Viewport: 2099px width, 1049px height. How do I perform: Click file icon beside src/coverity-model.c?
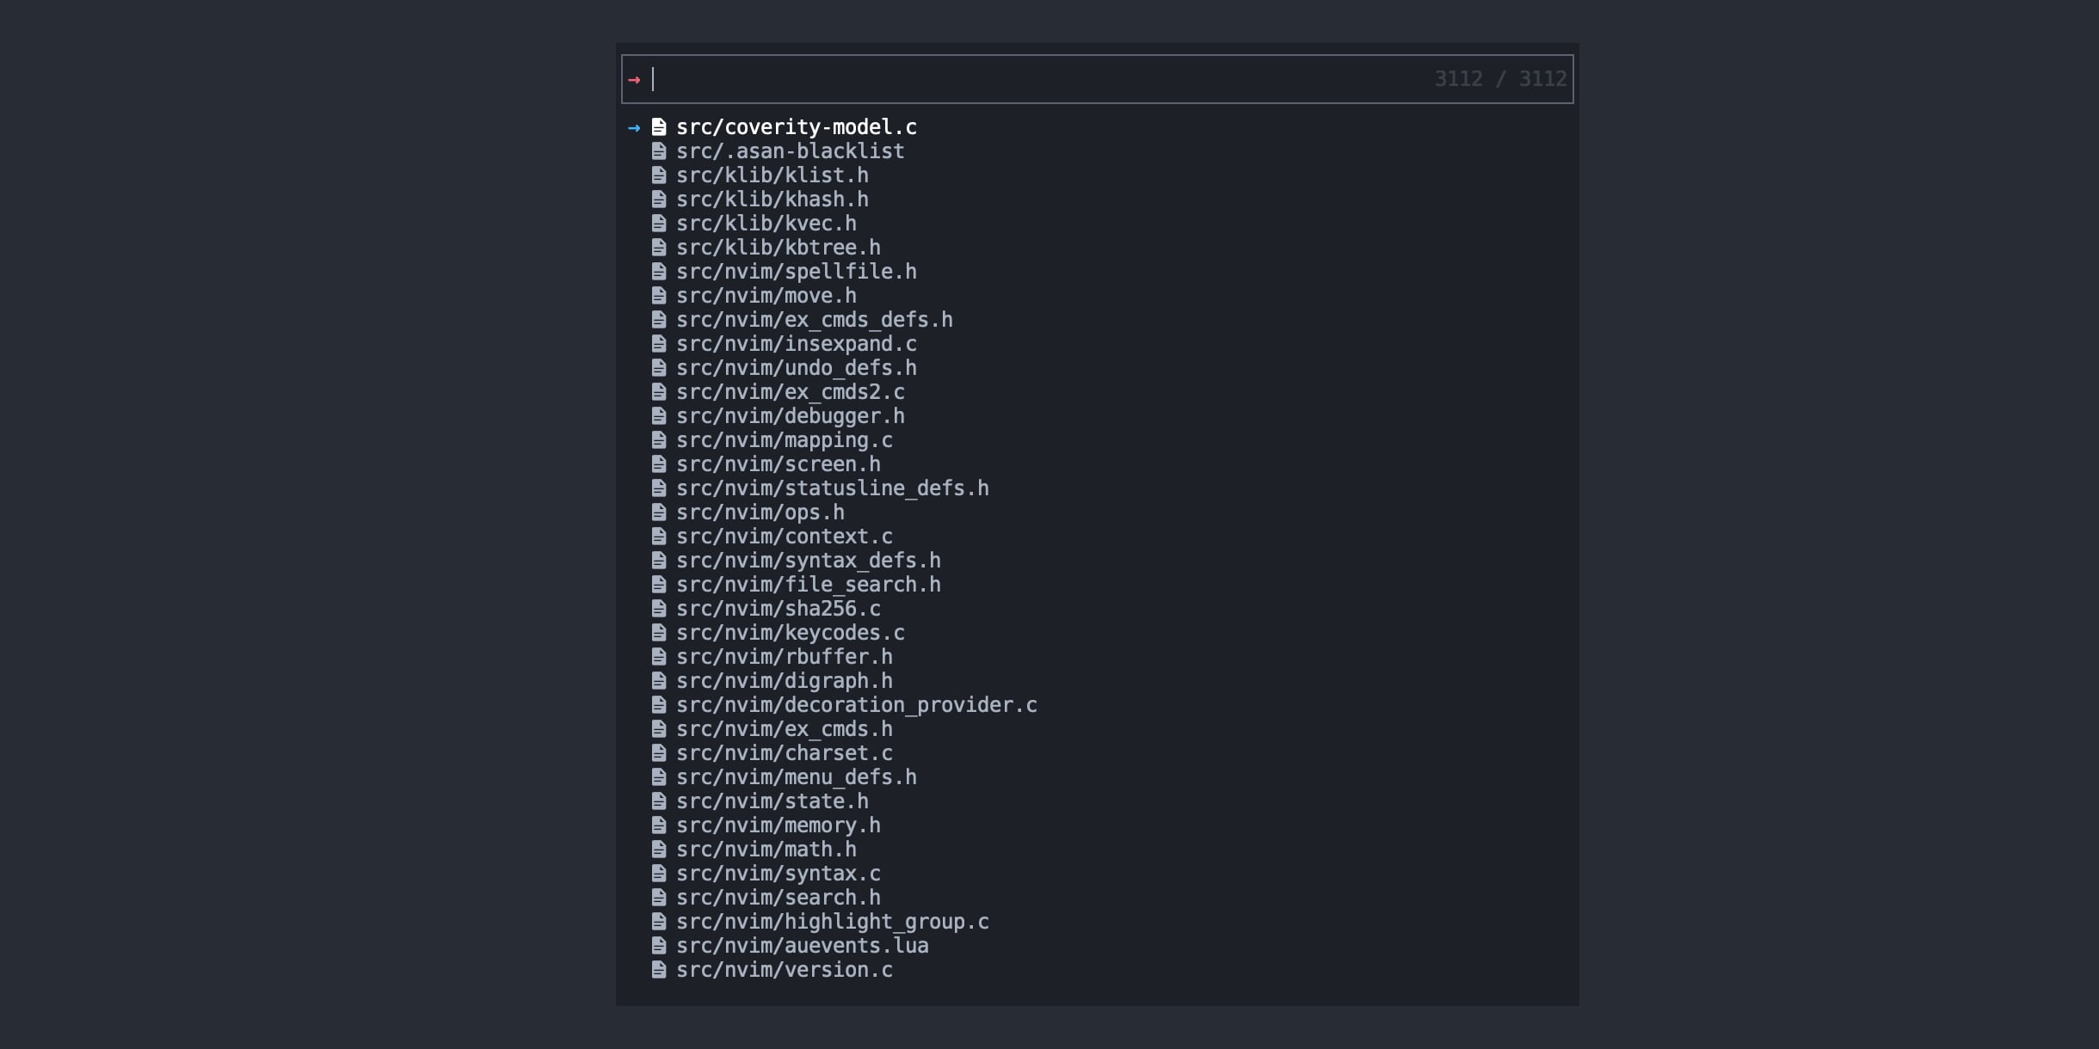[x=659, y=127]
